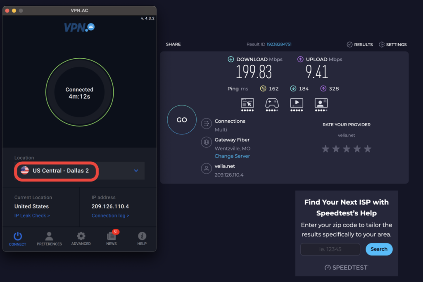Click the United States current location text
Image resolution: width=423 pixels, height=282 pixels.
point(31,206)
